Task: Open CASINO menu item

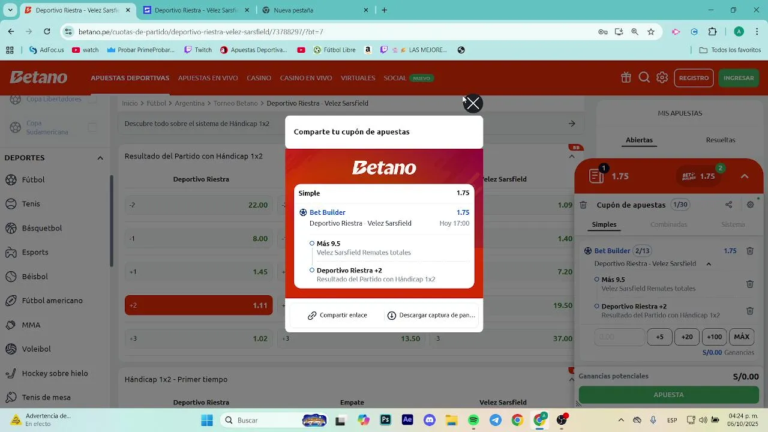Action: [x=259, y=78]
